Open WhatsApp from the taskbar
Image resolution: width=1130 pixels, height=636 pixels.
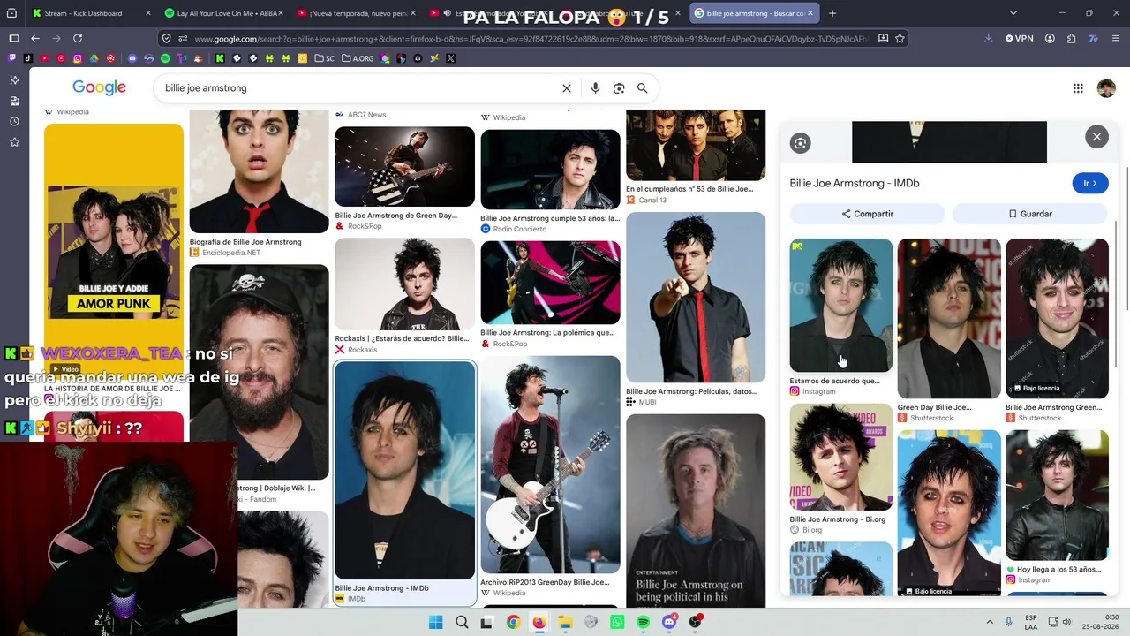617,623
